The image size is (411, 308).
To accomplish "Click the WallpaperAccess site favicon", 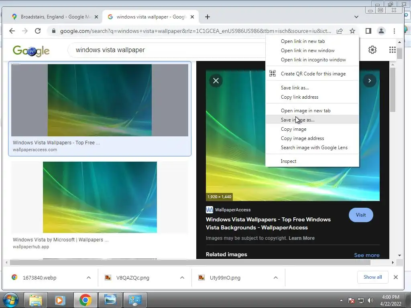I will tap(210, 210).
